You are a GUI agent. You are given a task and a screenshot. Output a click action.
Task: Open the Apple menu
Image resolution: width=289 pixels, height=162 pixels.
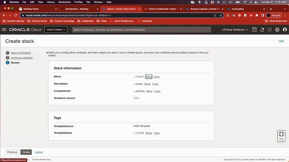pos(5,2)
